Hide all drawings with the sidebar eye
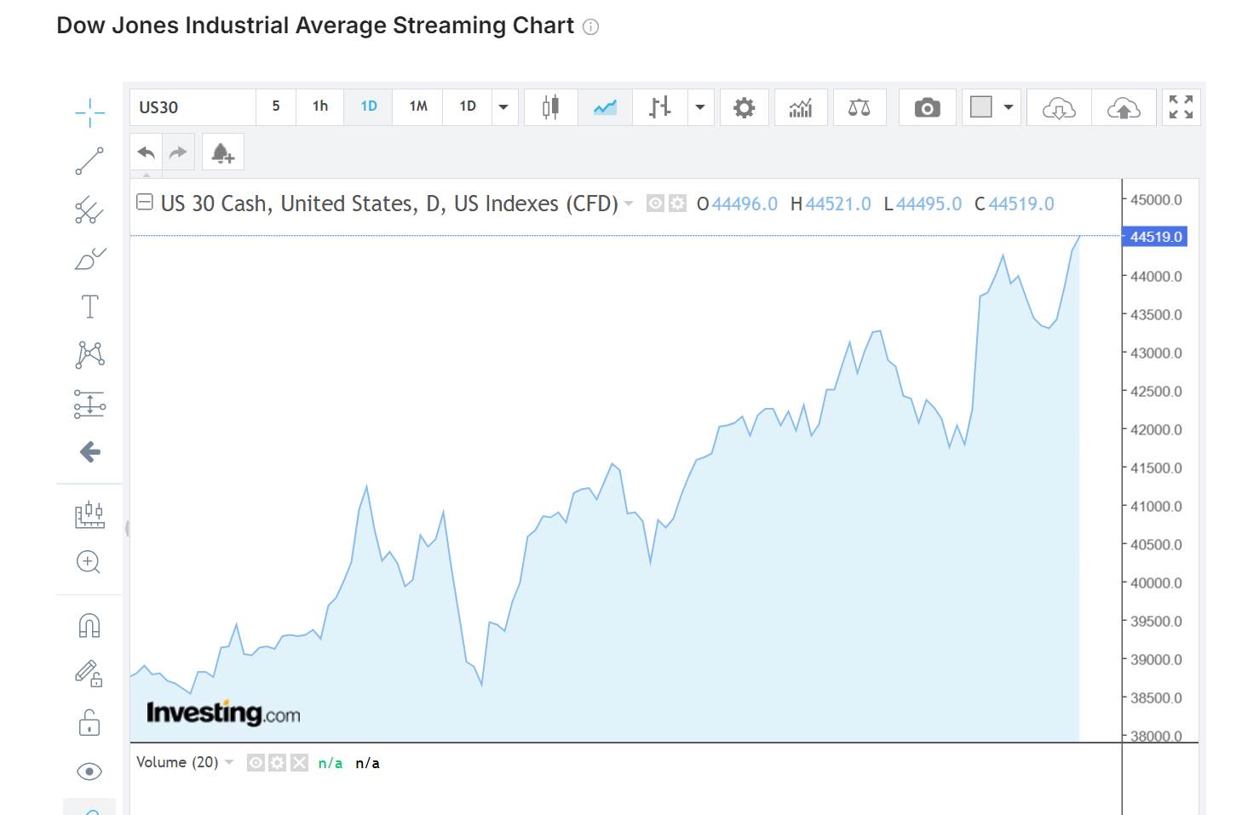1242x815 pixels. [x=89, y=772]
